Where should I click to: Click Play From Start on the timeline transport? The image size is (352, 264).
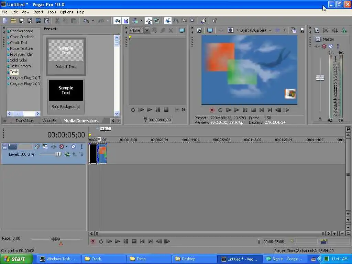[109, 241]
